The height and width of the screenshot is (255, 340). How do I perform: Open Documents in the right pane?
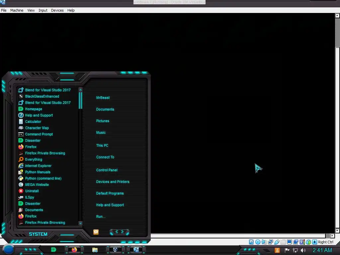coord(105,109)
